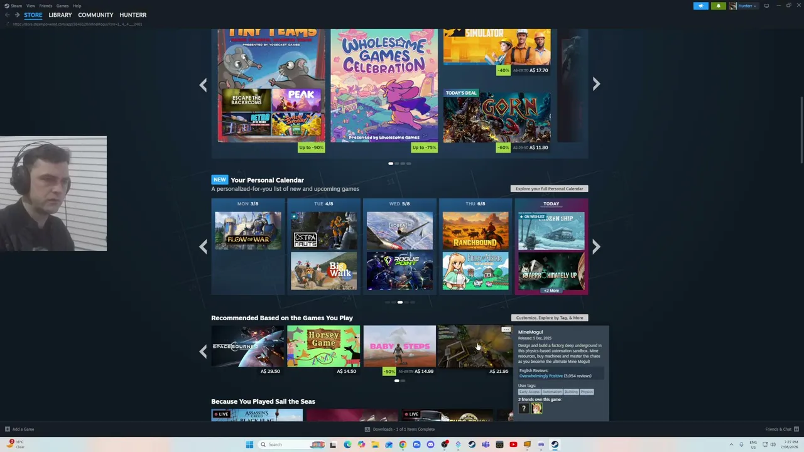This screenshot has height=452, width=804.
Task: Open the volume control in system tray
Action: click(773, 444)
